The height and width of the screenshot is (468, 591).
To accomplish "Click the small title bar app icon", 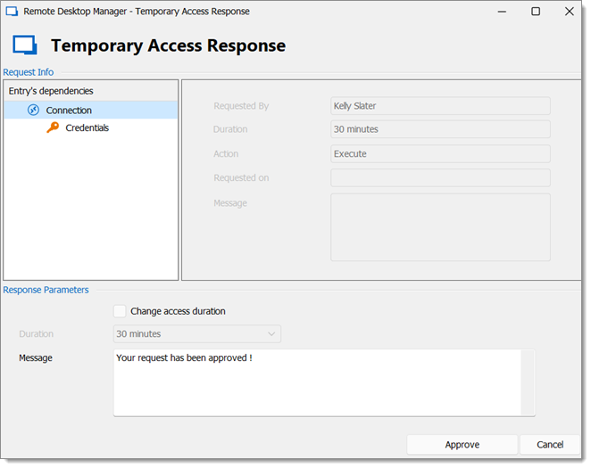I will pos(12,12).
